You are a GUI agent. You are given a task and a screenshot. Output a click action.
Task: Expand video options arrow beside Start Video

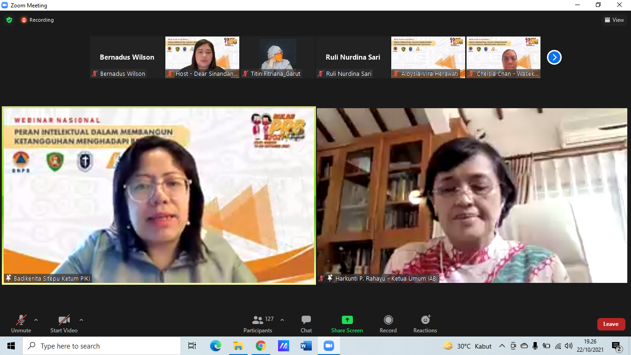pyautogui.click(x=81, y=320)
